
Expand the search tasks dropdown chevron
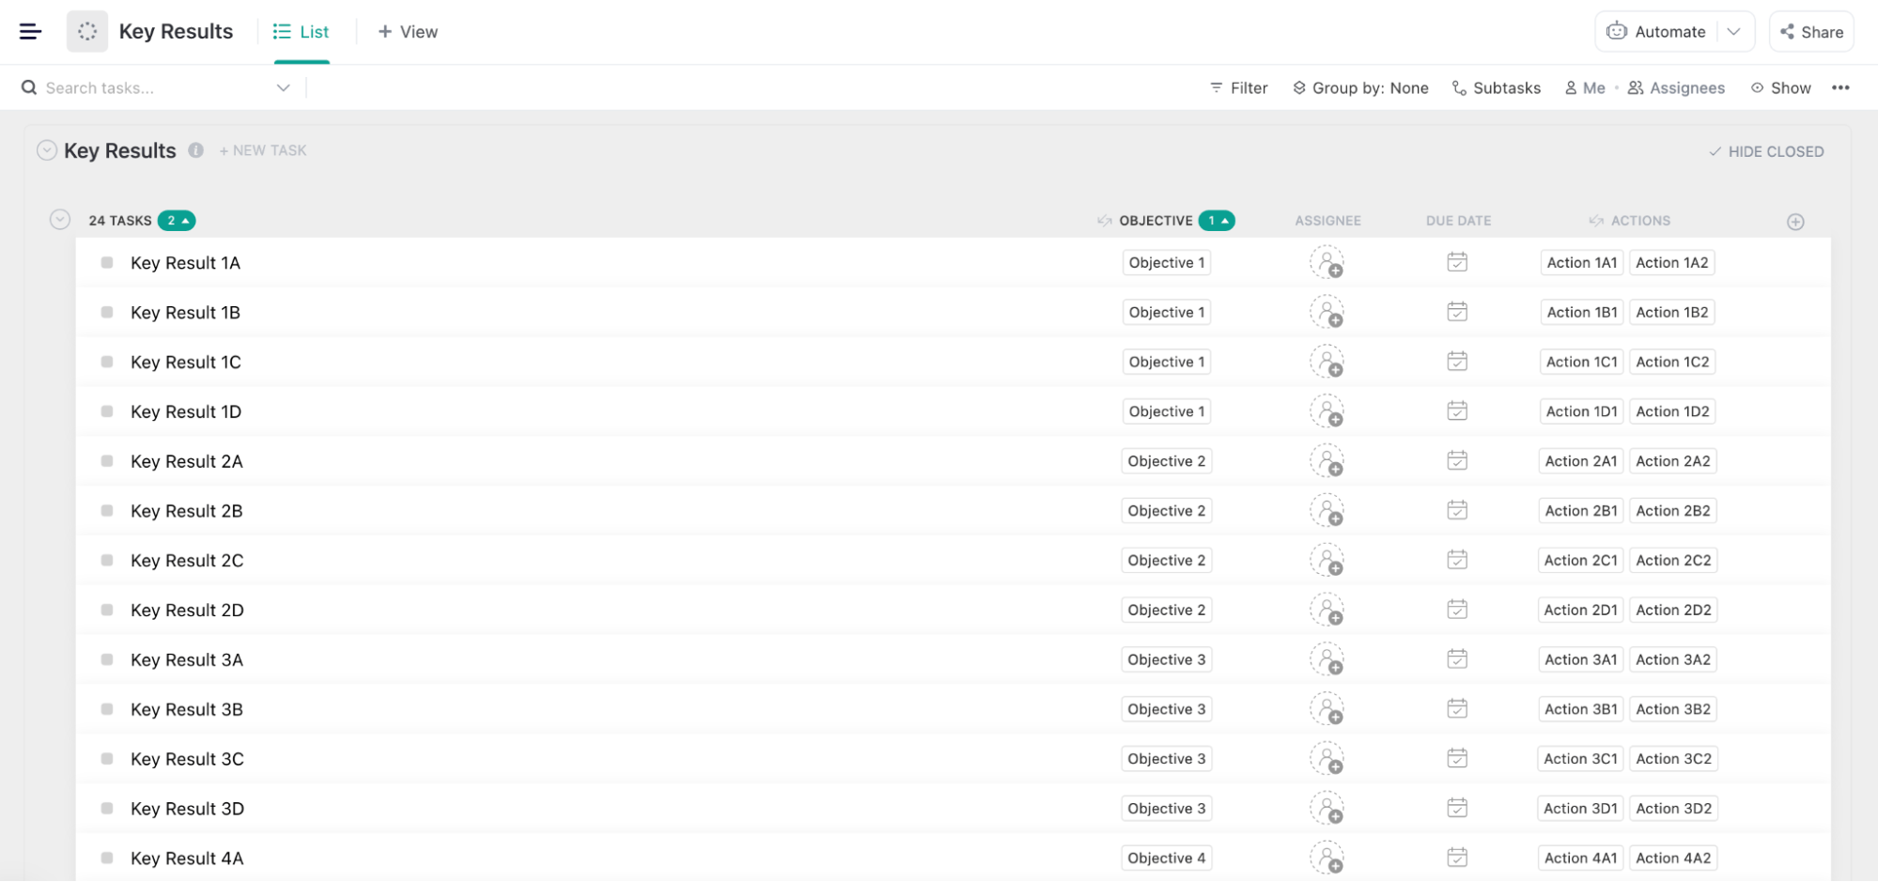283,87
